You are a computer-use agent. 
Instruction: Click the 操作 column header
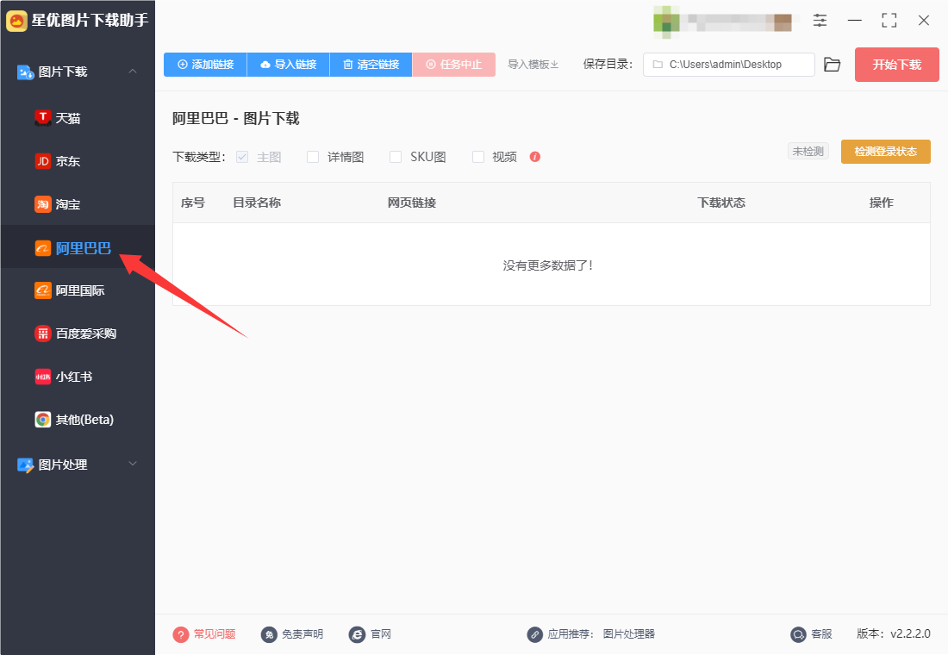(882, 203)
